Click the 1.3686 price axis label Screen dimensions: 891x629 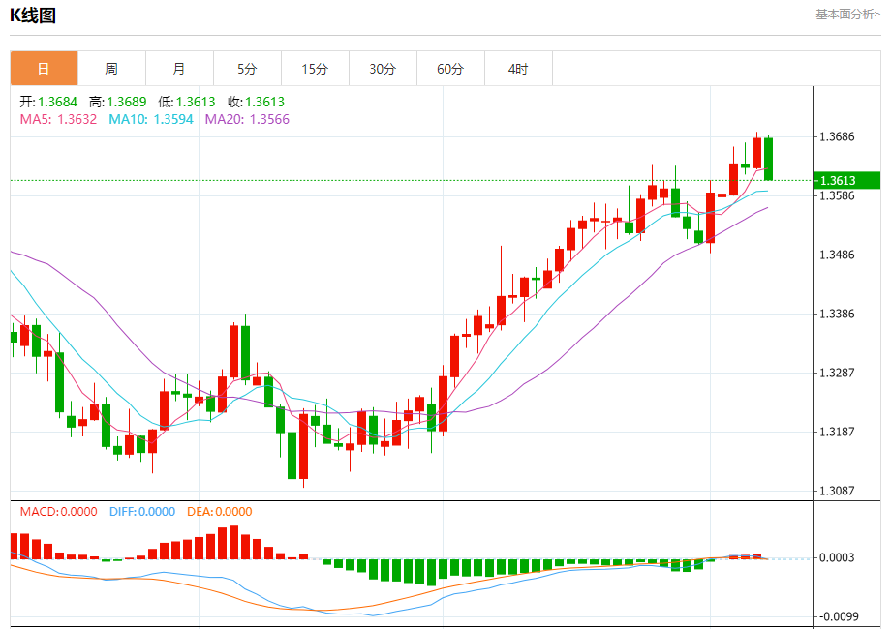coord(837,136)
